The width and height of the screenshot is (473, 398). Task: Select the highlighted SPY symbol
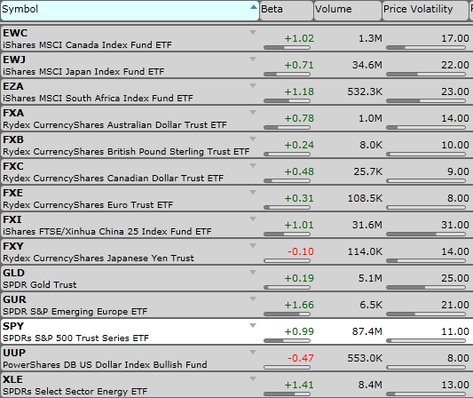pyautogui.click(x=13, y=326)
